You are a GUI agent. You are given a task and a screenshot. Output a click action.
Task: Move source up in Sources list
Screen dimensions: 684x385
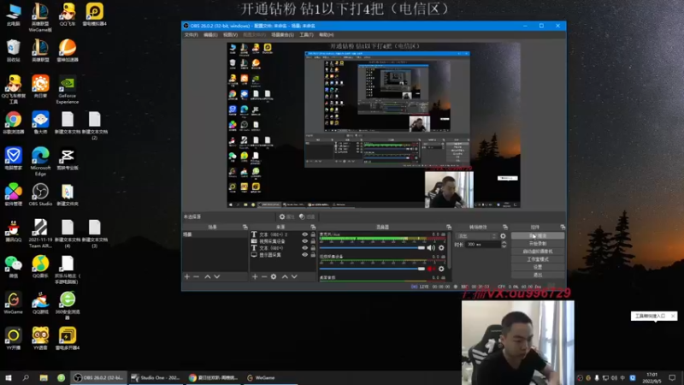[285, 276]
